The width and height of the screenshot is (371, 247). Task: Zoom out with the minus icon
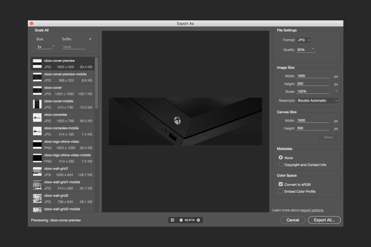[181, 220]
